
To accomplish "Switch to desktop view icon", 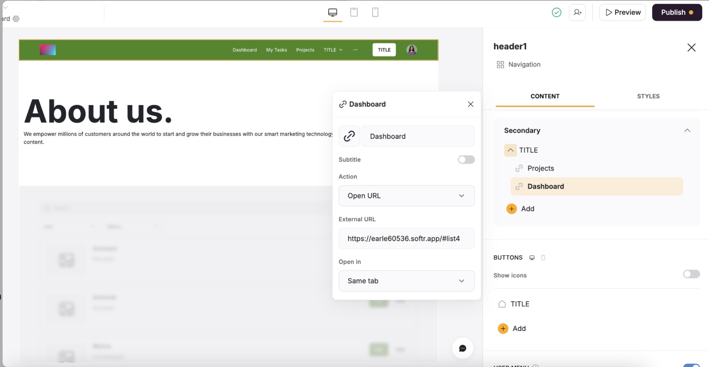I will pos(333,12).
